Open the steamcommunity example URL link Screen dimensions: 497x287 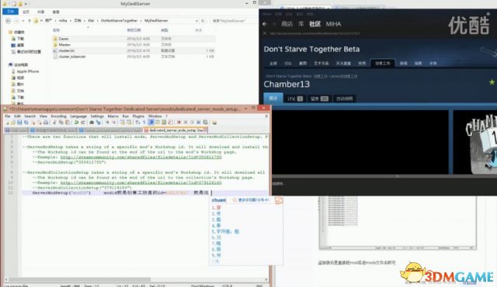click(141, 157)
